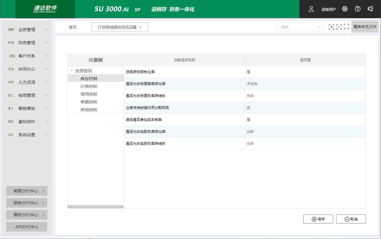Click the zoom in plus frame icon
This screenshot has width=381, height=239.
331,27
